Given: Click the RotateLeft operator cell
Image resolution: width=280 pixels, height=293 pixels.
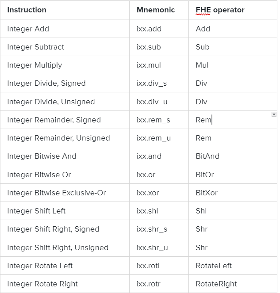Looking at the screenshot, I should [214, 266].
